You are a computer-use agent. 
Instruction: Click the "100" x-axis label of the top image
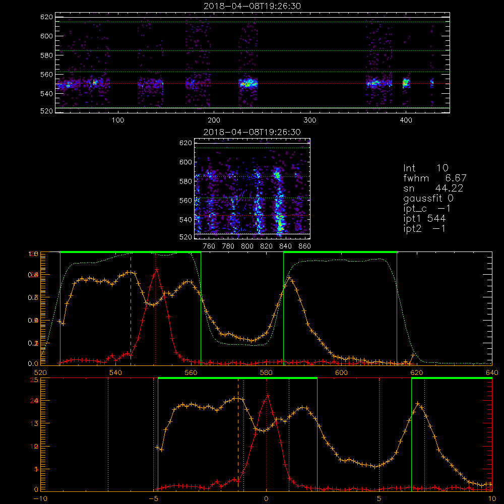[x=118, y=120]
